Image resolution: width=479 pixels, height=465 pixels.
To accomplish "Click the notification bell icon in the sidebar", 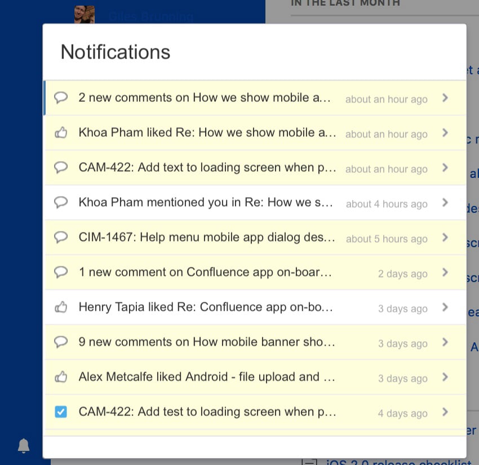I will [x=24, y=445].
